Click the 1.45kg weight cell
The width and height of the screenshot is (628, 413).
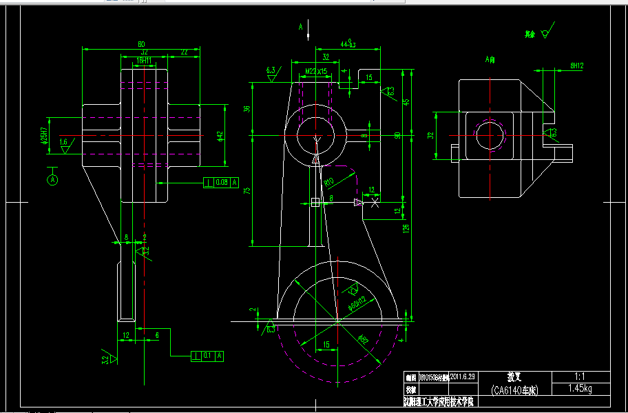click(580, 389)
